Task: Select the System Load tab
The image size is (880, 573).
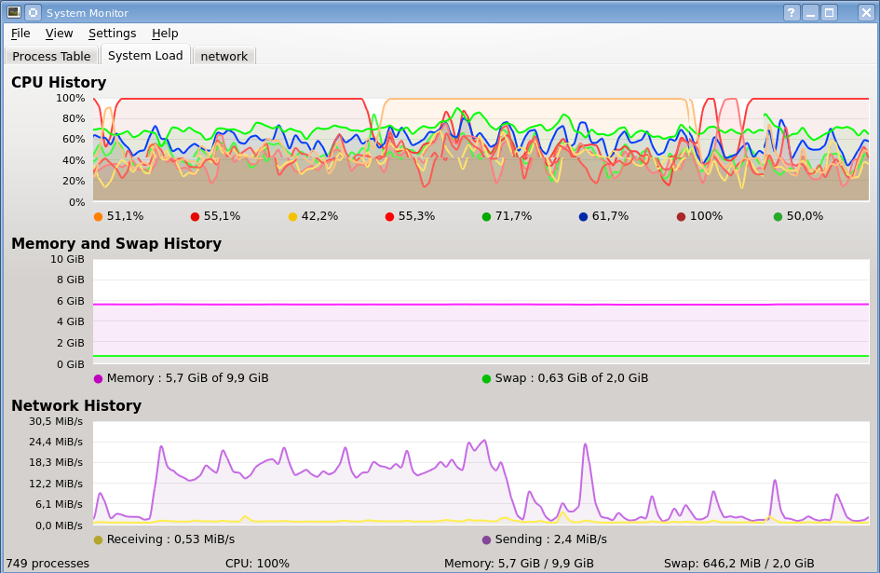Action: (145, 56)
